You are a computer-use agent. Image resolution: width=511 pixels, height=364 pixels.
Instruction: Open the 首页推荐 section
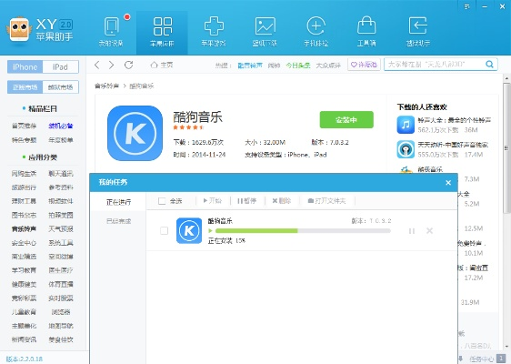point(25,126)
